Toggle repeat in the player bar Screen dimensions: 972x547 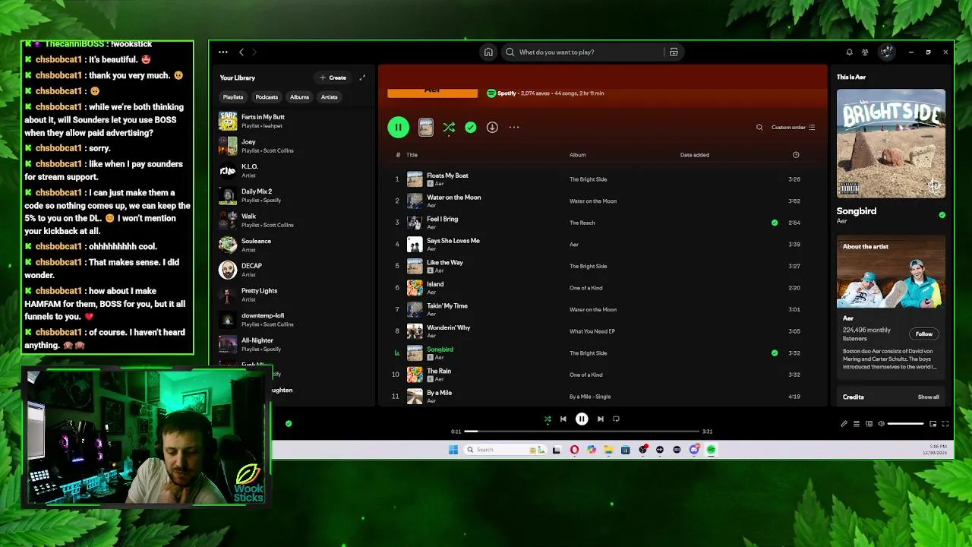[616, 419]
